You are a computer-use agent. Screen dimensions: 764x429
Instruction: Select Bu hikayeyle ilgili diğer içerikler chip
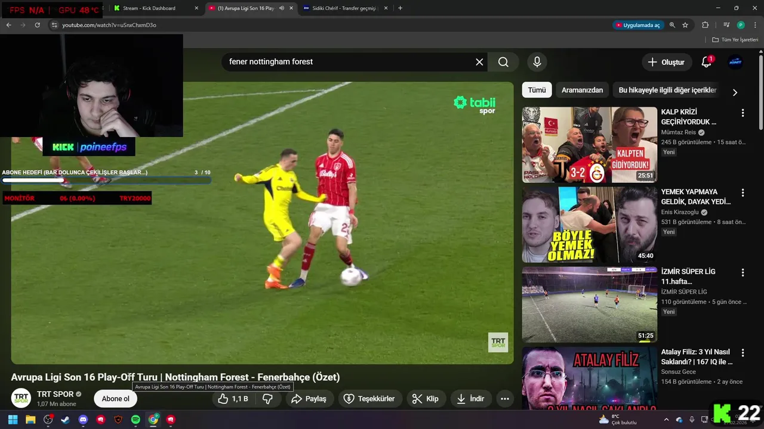[667, 90]
